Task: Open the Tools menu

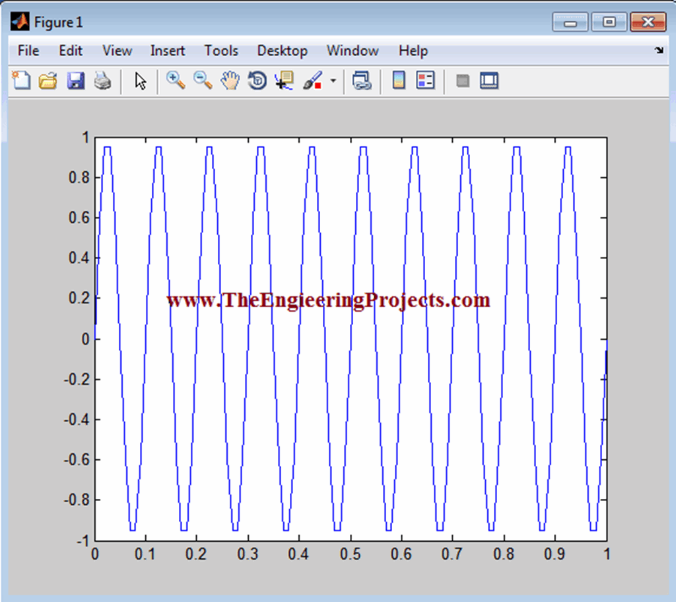Action: [x=221, y=50]
